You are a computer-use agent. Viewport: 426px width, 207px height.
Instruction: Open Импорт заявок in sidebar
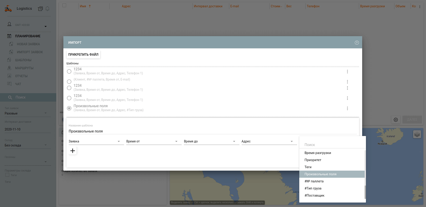30,52
